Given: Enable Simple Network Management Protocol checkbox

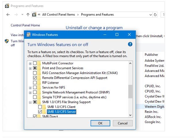Looking at the screenshot, I should [35, 92].
